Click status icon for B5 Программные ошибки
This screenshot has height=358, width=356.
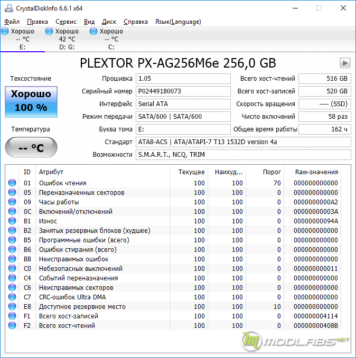pyautogui.click(x=12, y=240)
